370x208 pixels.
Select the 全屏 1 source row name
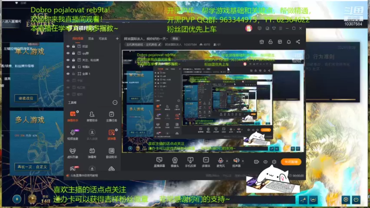(x=86, y=74)
